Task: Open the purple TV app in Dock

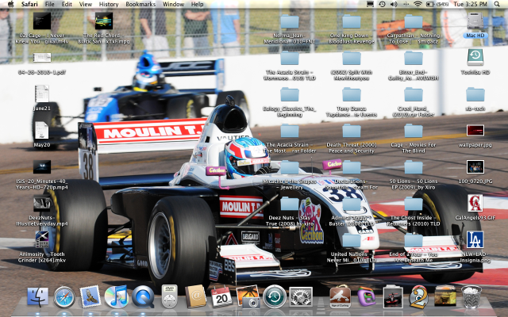Action: pos(367,297)
